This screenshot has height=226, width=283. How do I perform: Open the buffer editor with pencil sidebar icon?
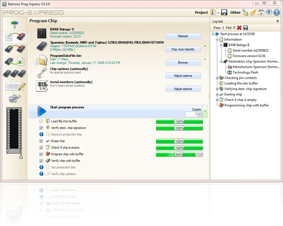pyautogui.click(x=15, y=86)
